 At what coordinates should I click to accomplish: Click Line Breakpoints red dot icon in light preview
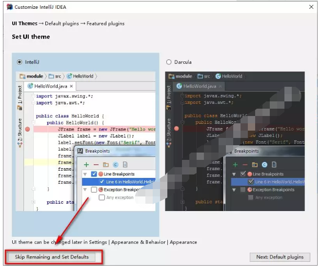101,174
